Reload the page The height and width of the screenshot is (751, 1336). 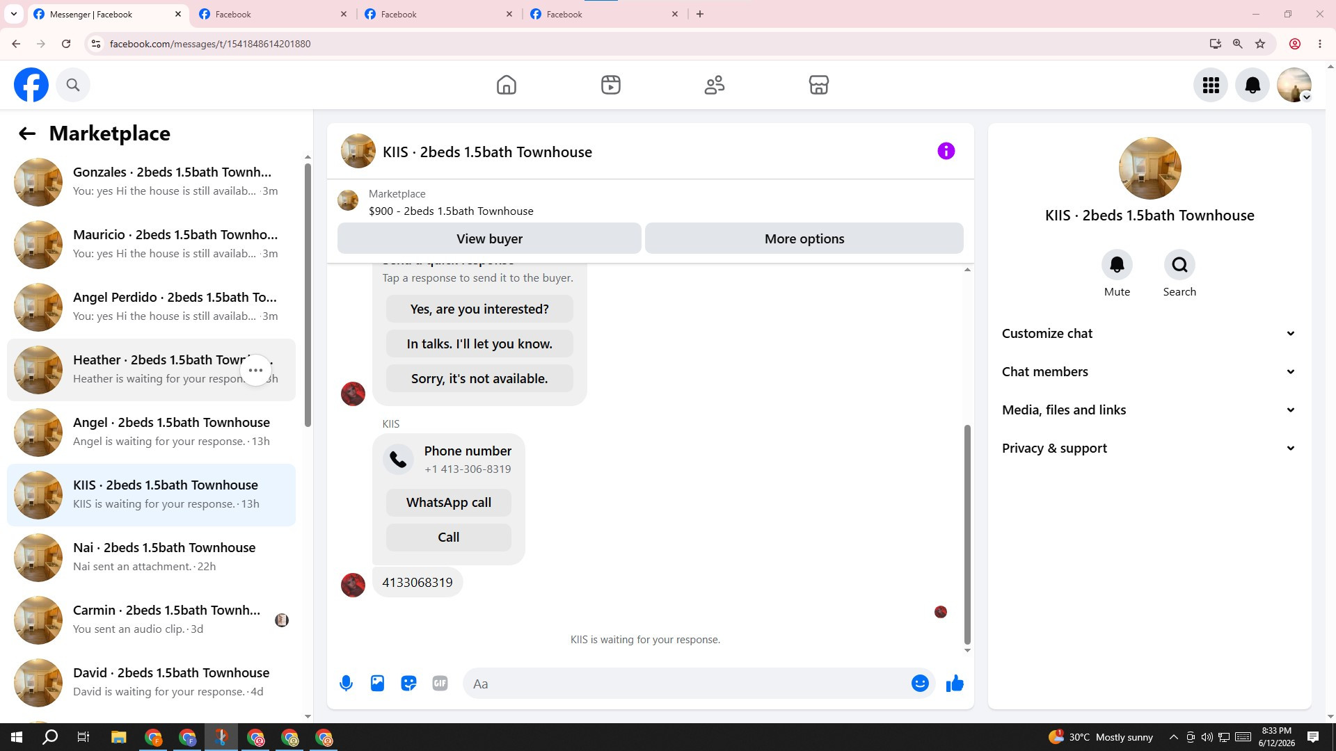pyautogui.click(x=66, y=44)
